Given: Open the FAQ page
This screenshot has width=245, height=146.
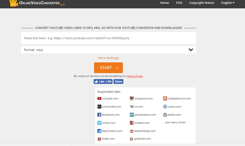Looking at the screenshot, I should point(179,3).
